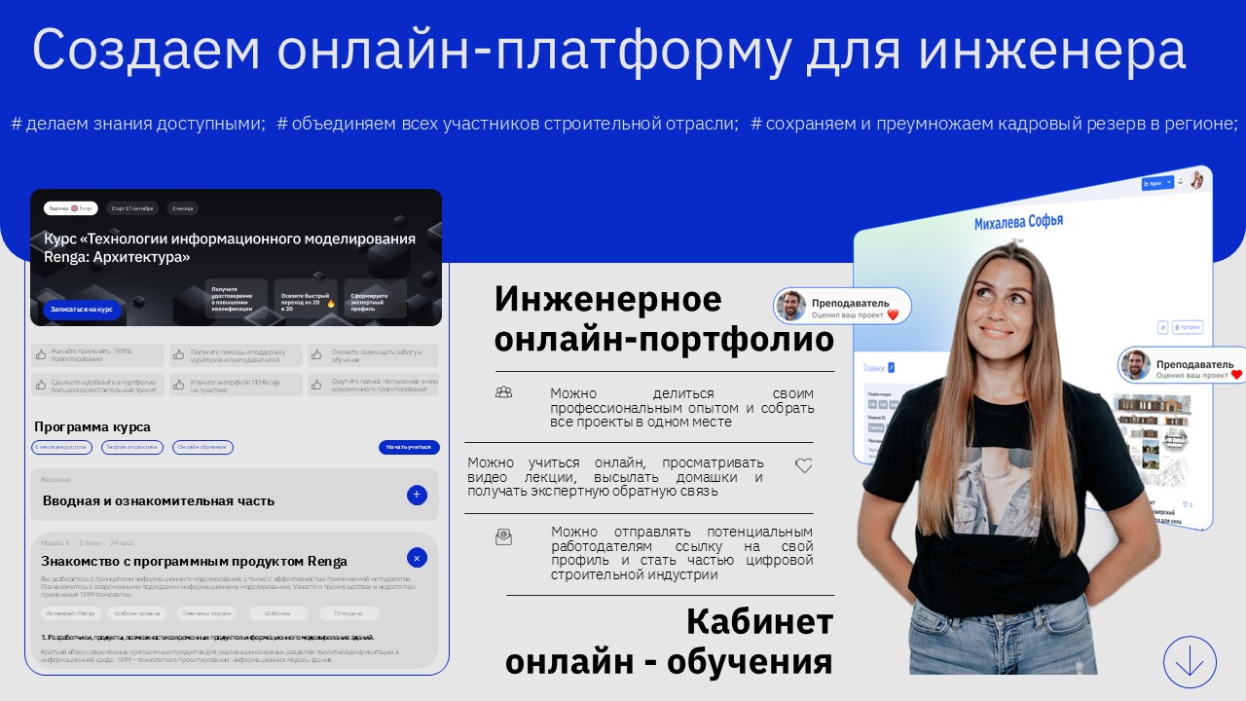Collapse 'Знакомство с программным продуктом Renga' module

pyautogui.click(x=417, y=558)
